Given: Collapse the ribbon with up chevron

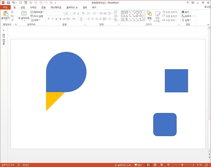Looking at the screenshot, I should pyautogui.click(x=208, y=24).
